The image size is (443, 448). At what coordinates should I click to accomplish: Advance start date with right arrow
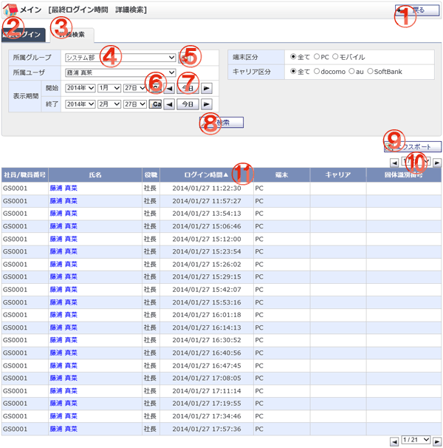click(x=207, y=88)
